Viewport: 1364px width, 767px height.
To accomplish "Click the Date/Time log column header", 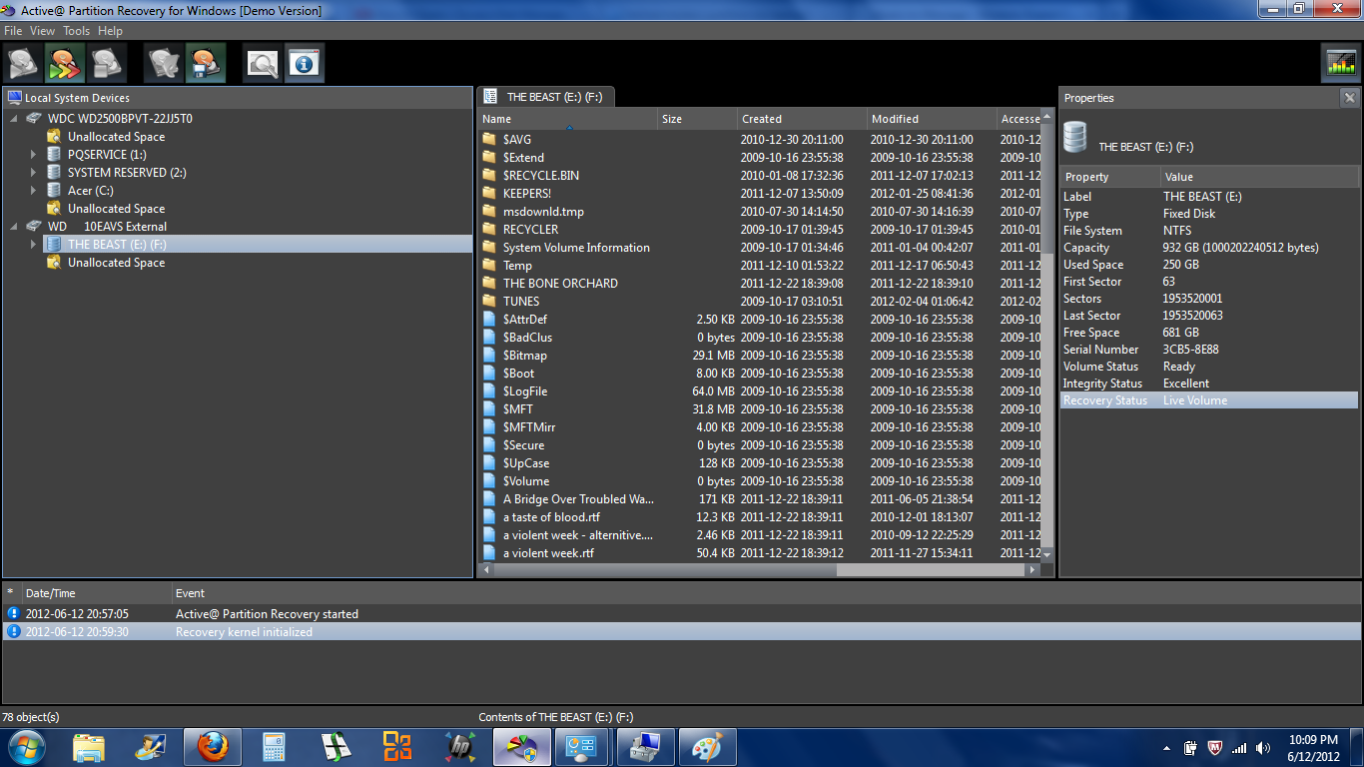I will coord(96,593).
